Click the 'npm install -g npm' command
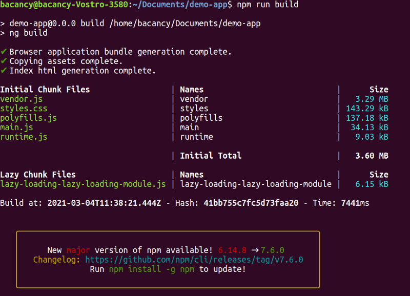The height and width of the screenshot is (296, 410). [x=152, y=269]
